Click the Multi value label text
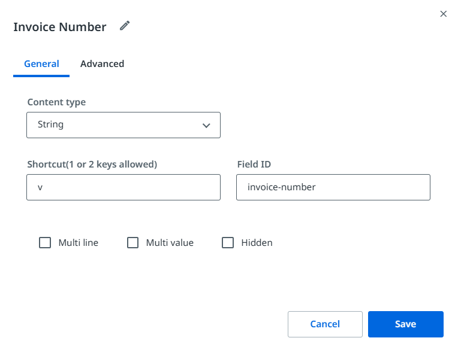 click(x=170, y=243)
